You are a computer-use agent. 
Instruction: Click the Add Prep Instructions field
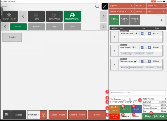point(138,93)
